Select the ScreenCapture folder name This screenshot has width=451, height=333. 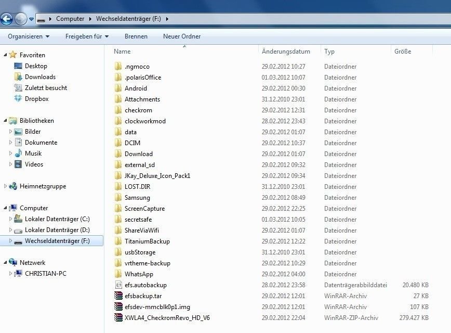(x=144, y=209)
